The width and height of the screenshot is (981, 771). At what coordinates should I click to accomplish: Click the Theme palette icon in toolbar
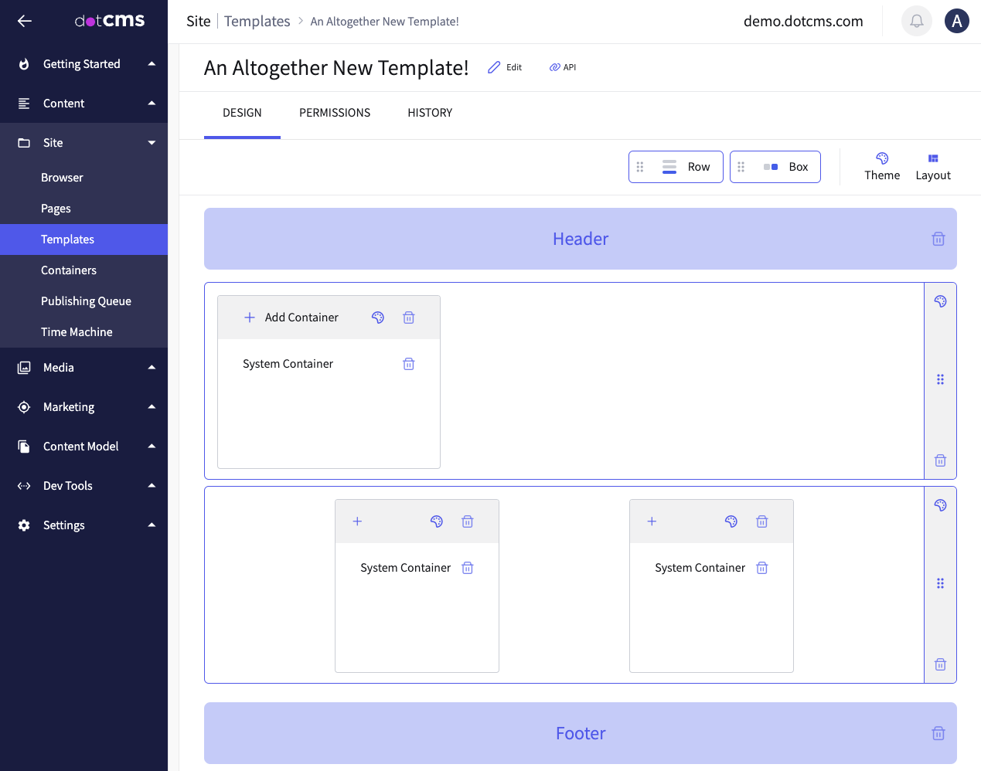[x=882, y=158]
